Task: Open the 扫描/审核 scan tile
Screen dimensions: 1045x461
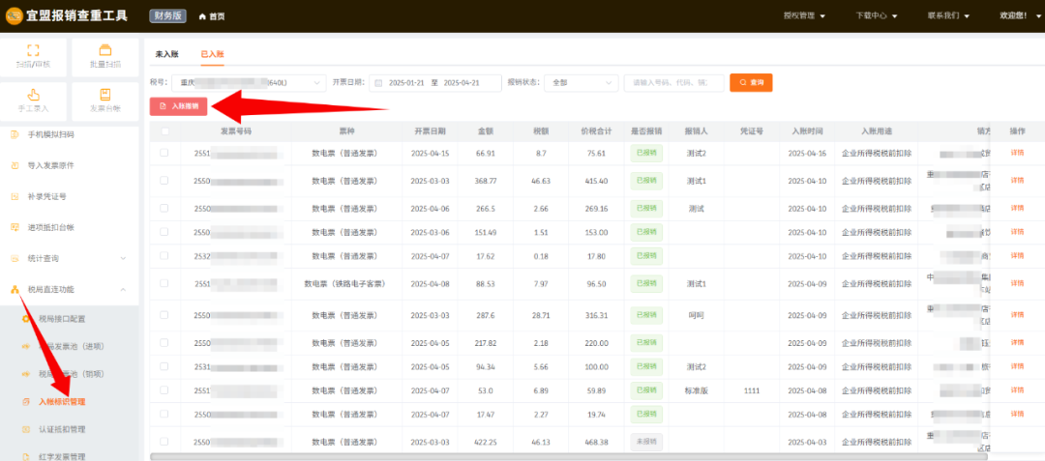Action: pos(33,57)
